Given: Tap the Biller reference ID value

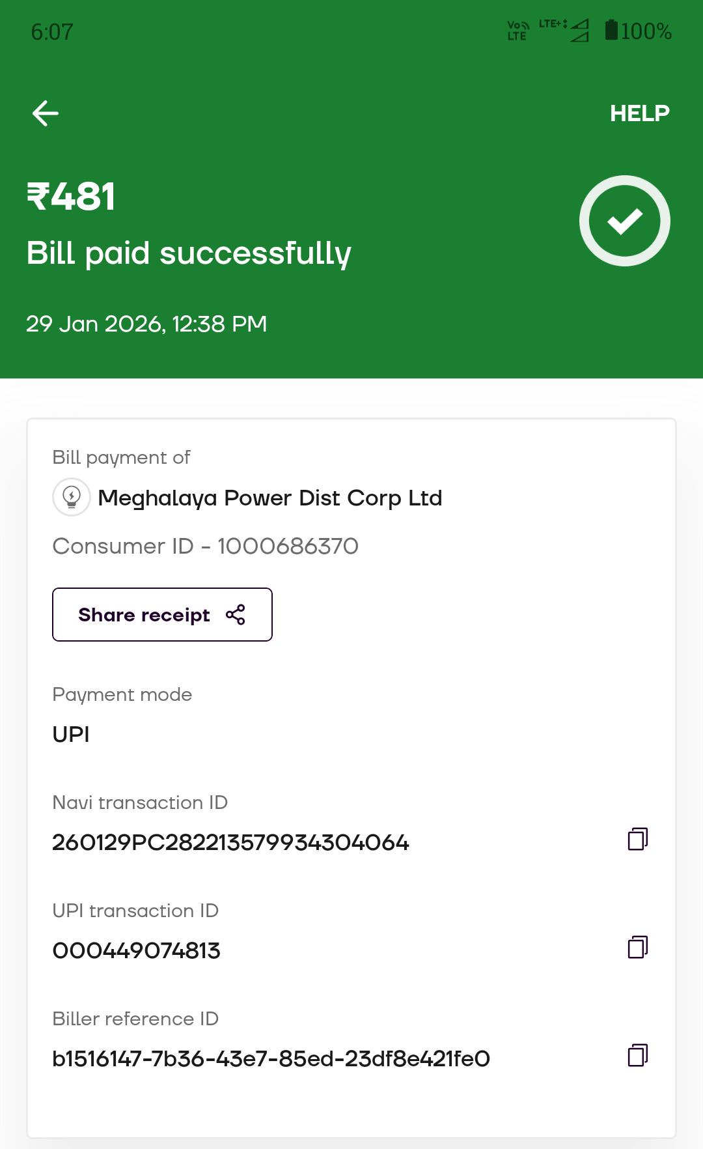Looking at the screenshot, I should (x=271, y=1058).
